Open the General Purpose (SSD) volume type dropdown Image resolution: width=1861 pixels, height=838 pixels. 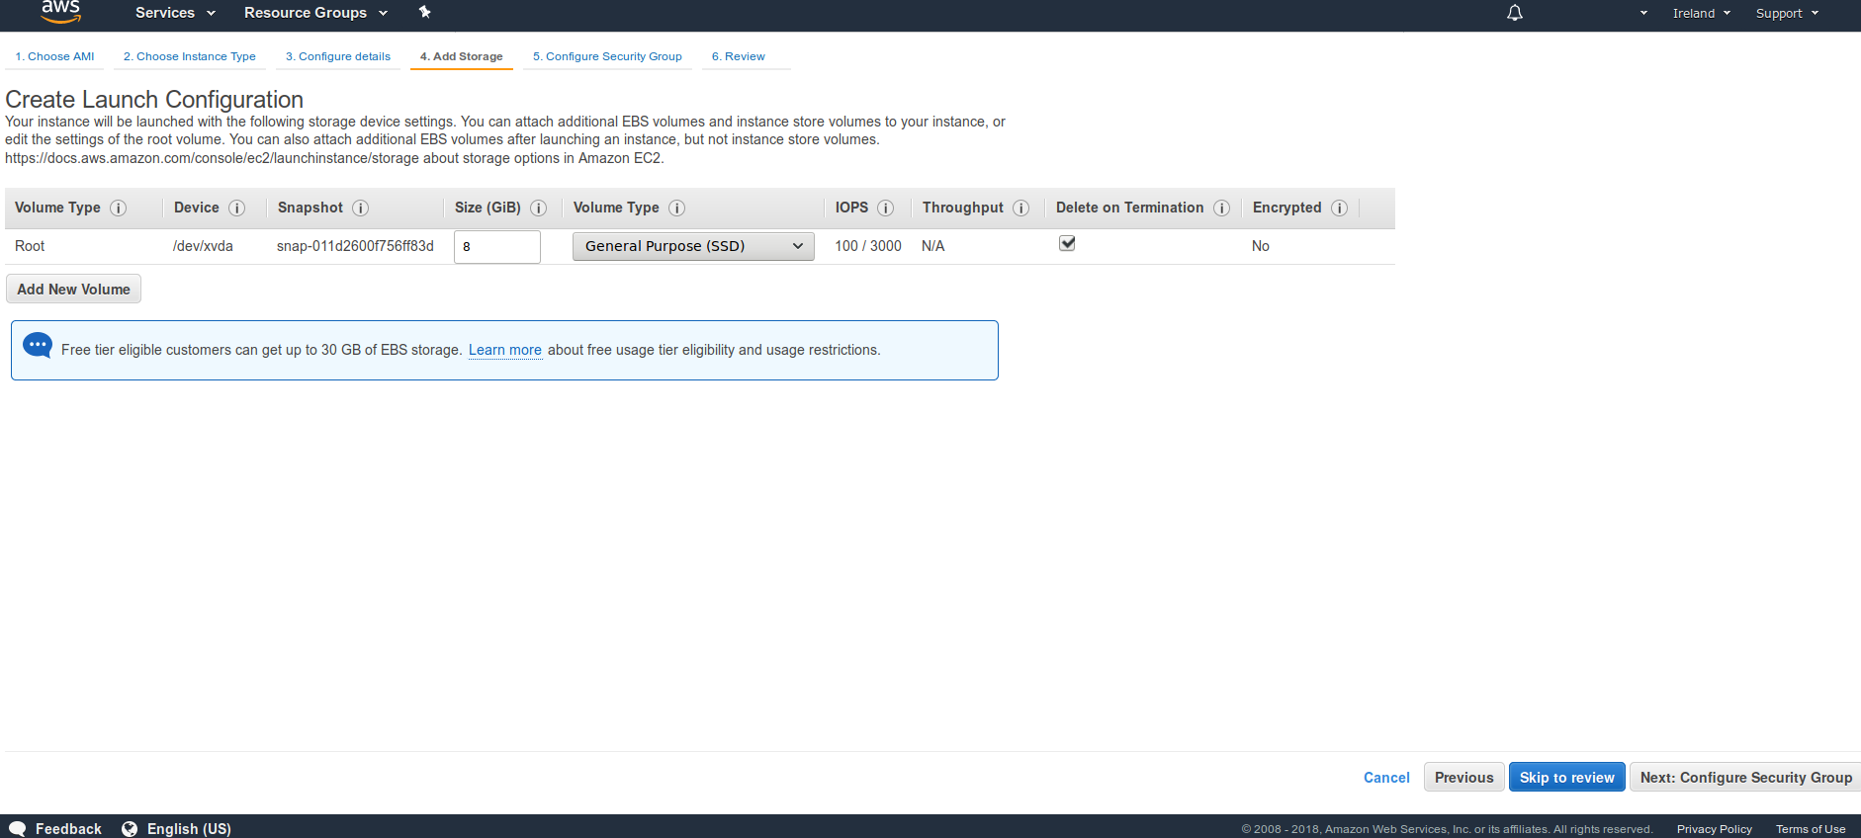692,246
